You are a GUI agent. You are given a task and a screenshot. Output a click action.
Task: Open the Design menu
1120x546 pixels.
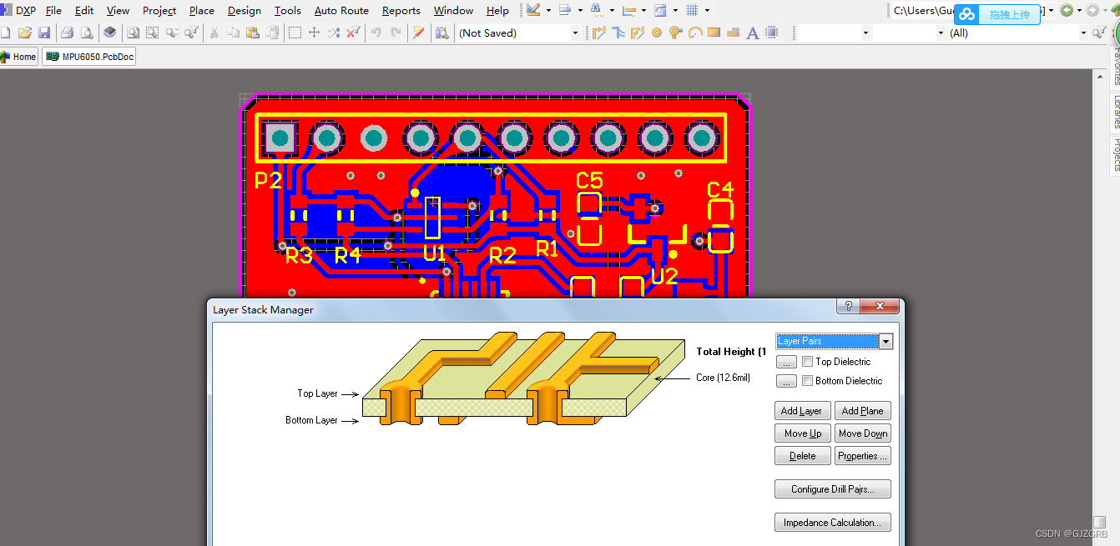tap(244, 10)
